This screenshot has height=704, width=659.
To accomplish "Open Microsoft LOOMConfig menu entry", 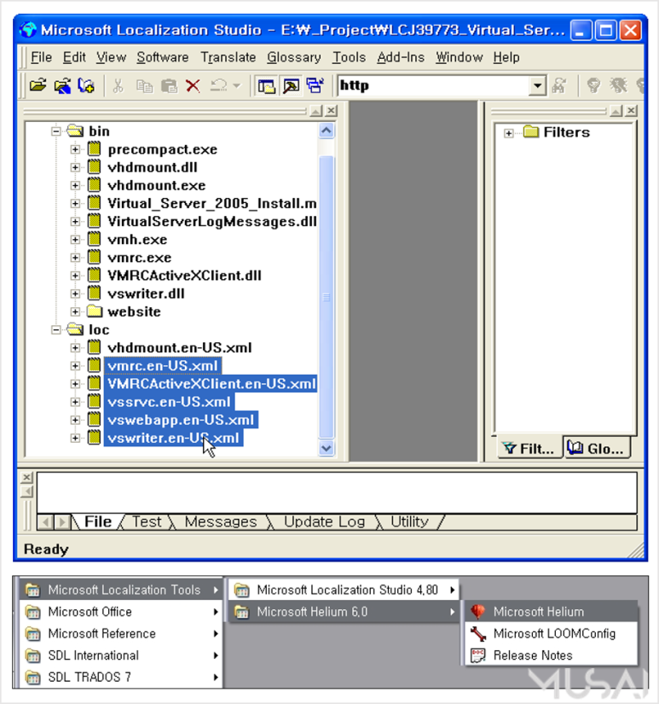I will pos(551,633).
